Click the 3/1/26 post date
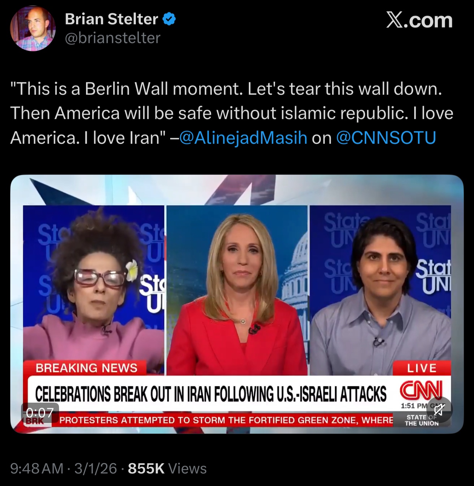 [96, 468]
